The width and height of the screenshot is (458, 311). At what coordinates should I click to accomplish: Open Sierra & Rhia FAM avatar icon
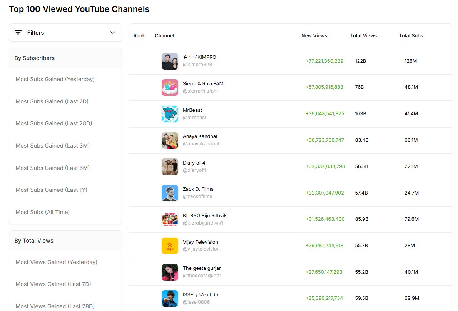pyautogui.click(x=170, y=87)
